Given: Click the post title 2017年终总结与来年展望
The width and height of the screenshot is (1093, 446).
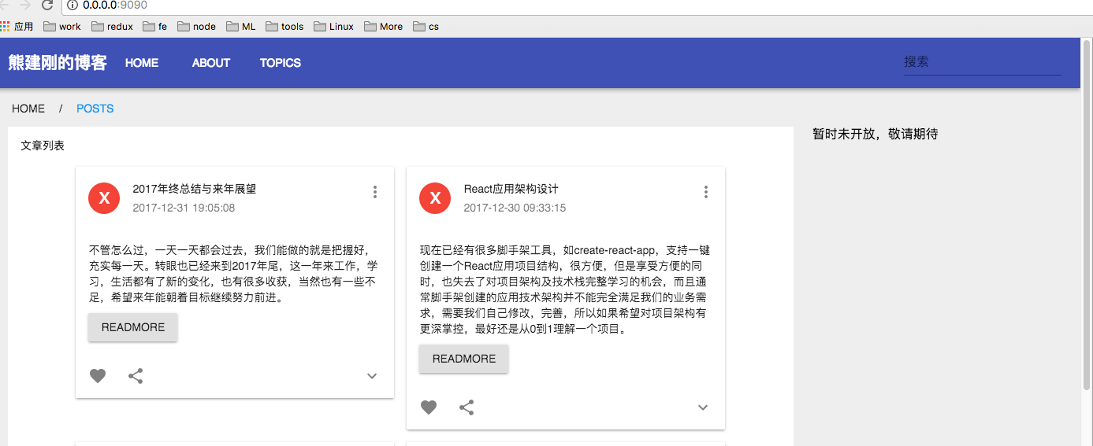Looking at the screenshot, I should [195, 189].
